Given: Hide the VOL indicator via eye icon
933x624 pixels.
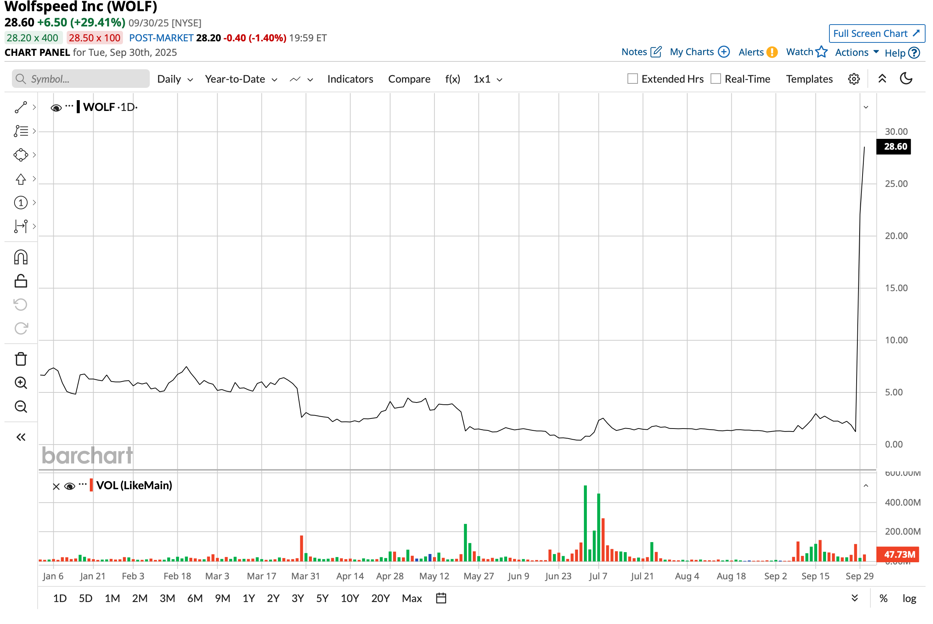Looking at the screenshot, I should point(70,486).
